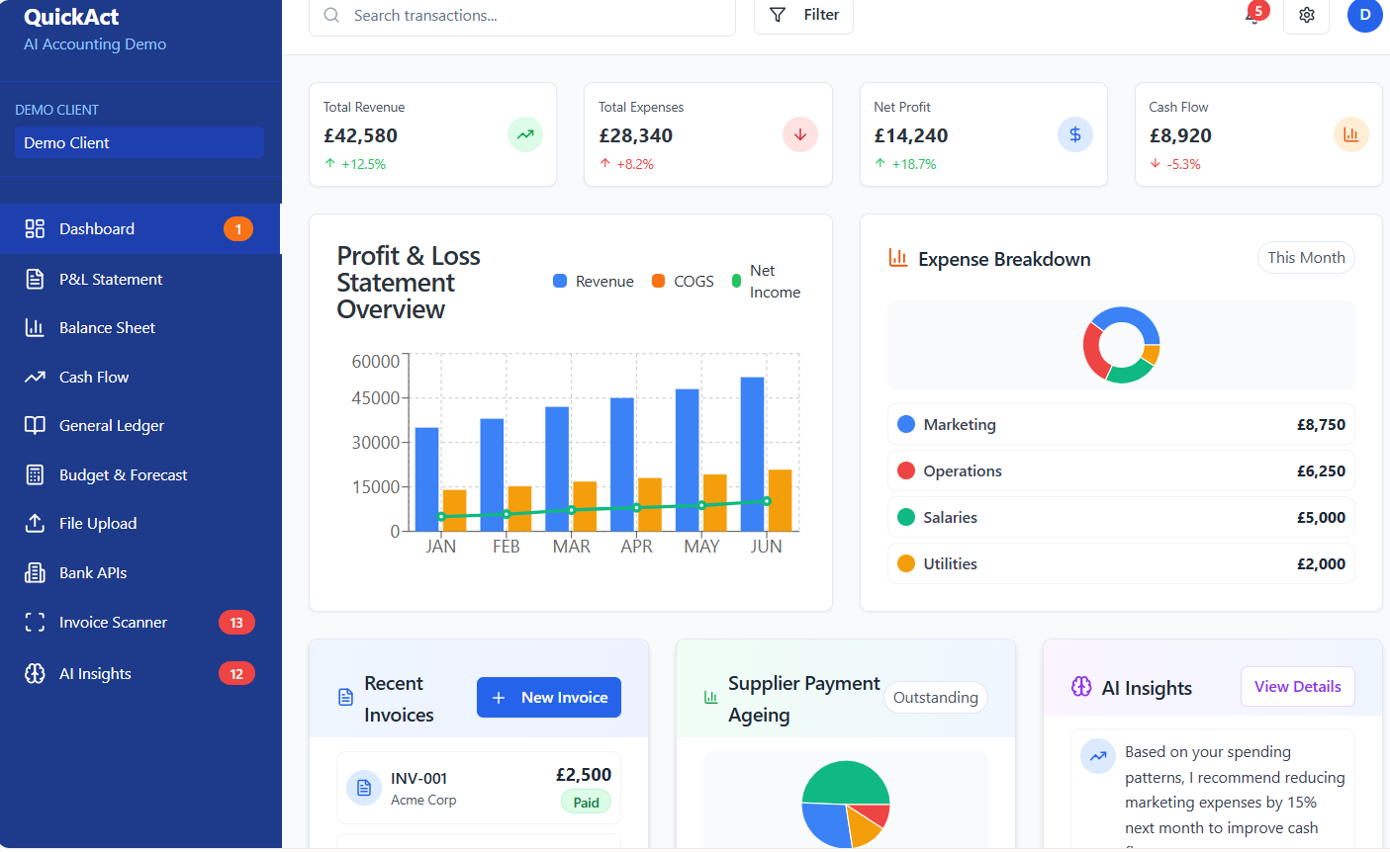Viewport: 1390px width, 852px height.
Task: Click the Cash Flow bar chart icon
Action: [x=1350, y=134]
